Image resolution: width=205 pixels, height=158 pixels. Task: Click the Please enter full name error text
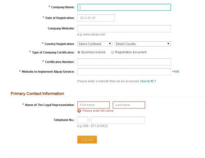click(98, 111)
